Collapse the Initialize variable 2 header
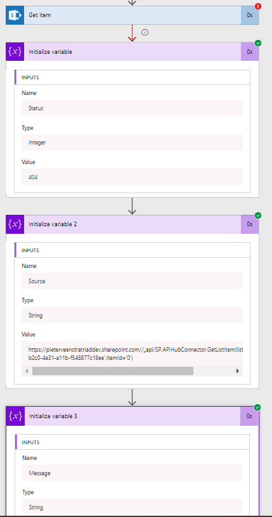Screen dimensions: 272x517 (133, 224)
